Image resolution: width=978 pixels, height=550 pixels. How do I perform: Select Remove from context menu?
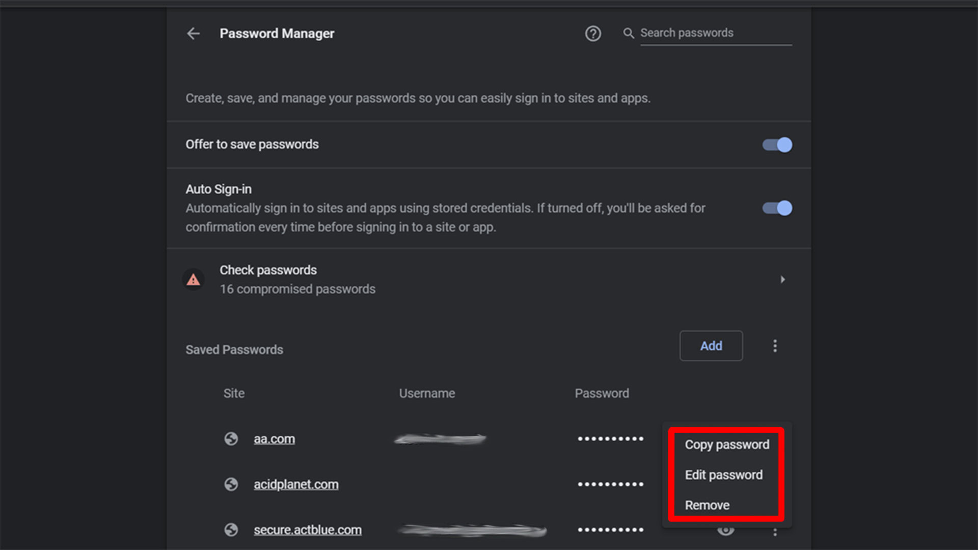(707, 505)
